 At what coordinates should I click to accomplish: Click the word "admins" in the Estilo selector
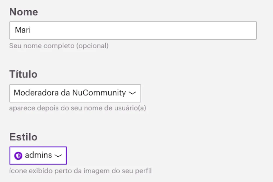tap(38, 155)
